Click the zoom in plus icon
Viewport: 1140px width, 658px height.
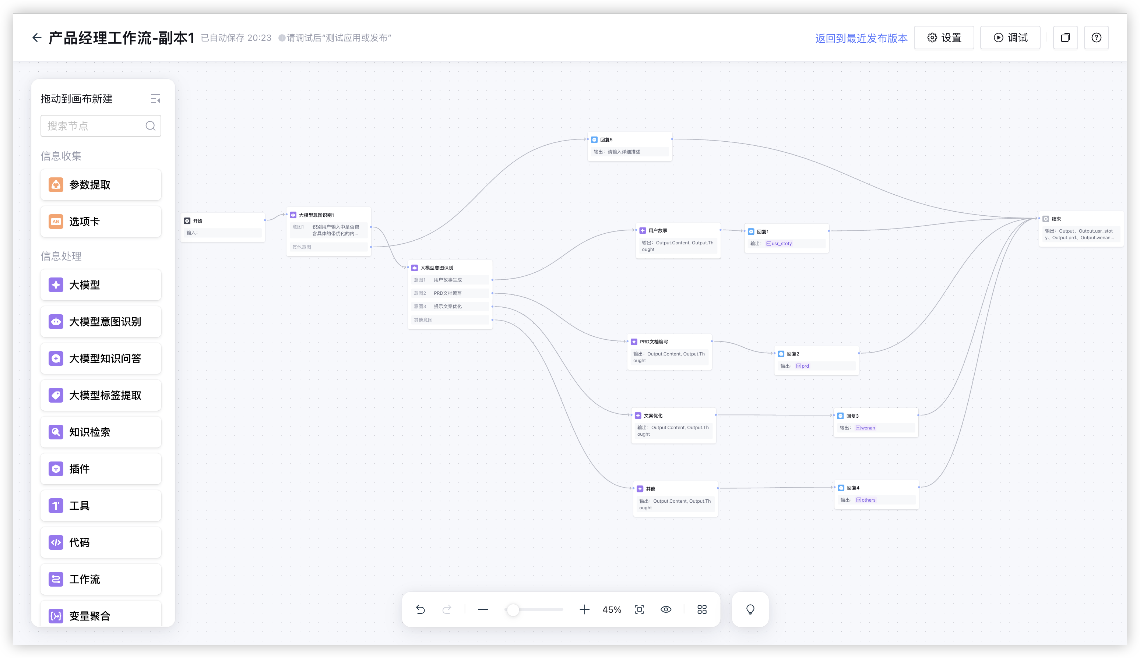point(584,609)
